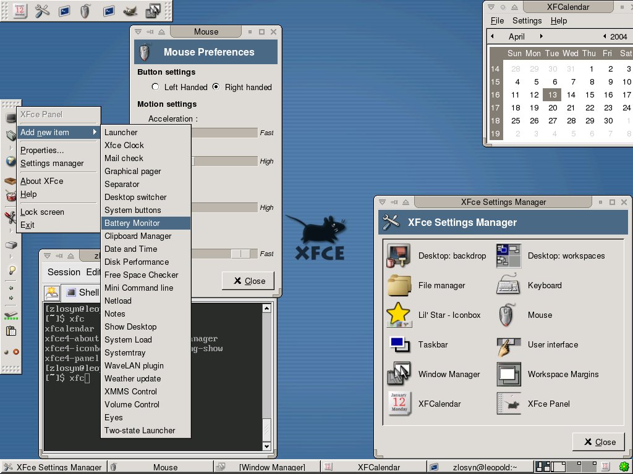Open the XFCalendar File menu
This screenshot has height=474, width=633.
click(x=497, y=20)
